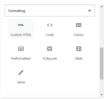Add block via the Pullquote icon

tap(50, 49)
